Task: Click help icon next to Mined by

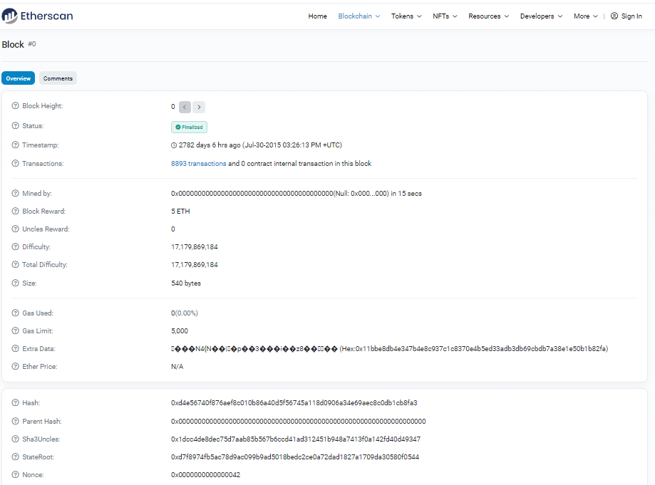Action: 16,194
